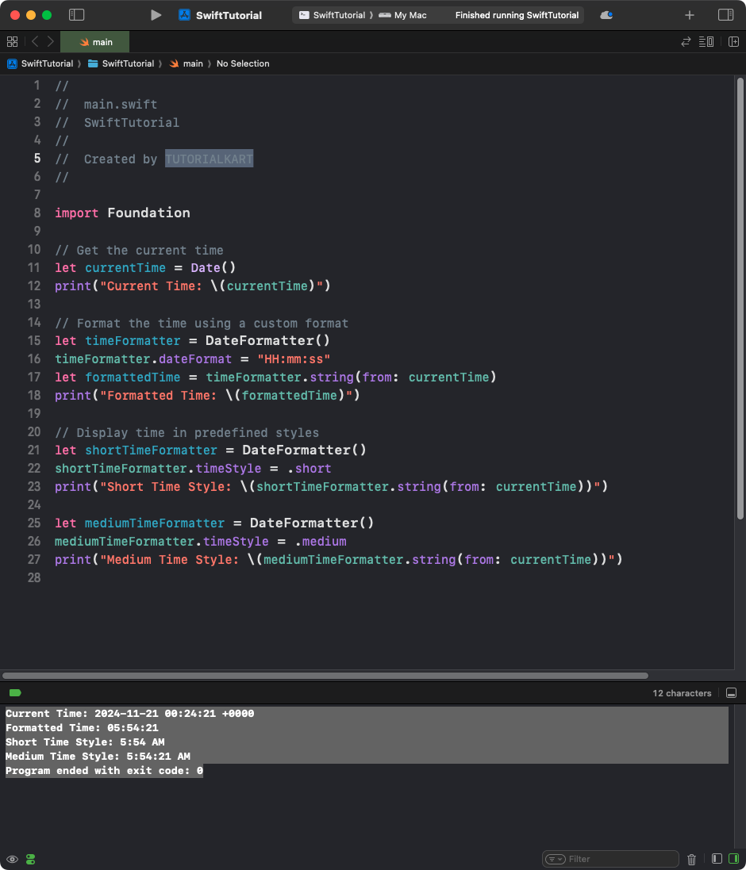Click on import Foundation line
The width and height of the screenshot is (746, 870).
tap(123, 213)
